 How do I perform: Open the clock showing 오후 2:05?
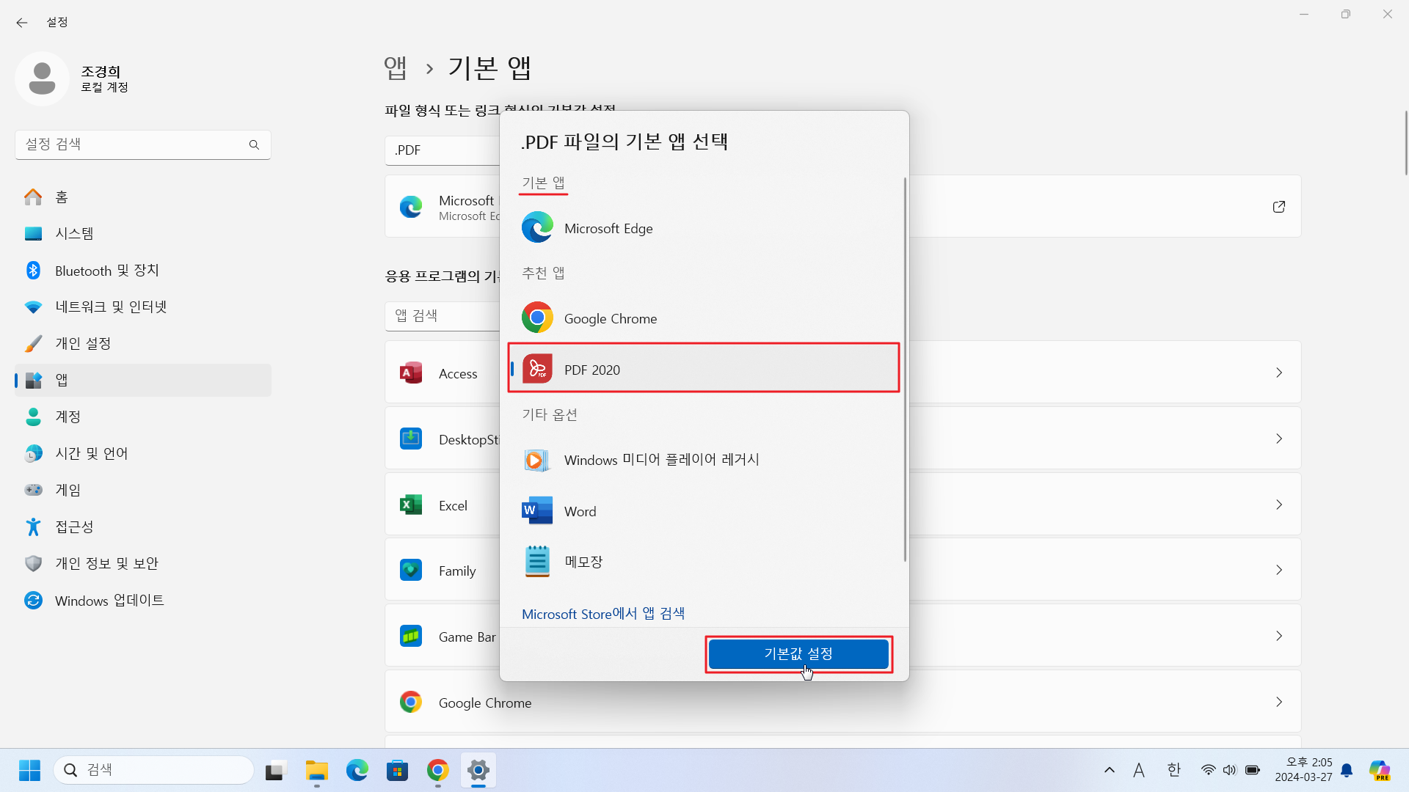[x=1304, y=770]
